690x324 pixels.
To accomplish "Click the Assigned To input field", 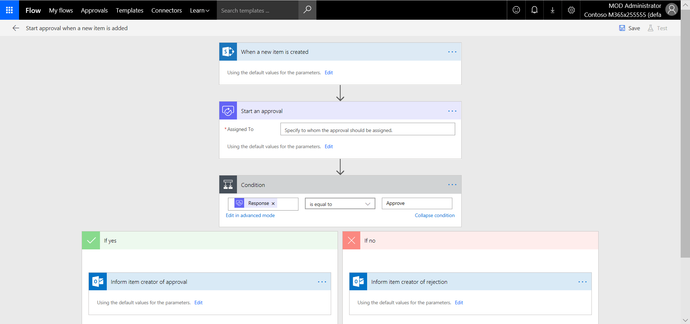I will click(x=367, y=129).
